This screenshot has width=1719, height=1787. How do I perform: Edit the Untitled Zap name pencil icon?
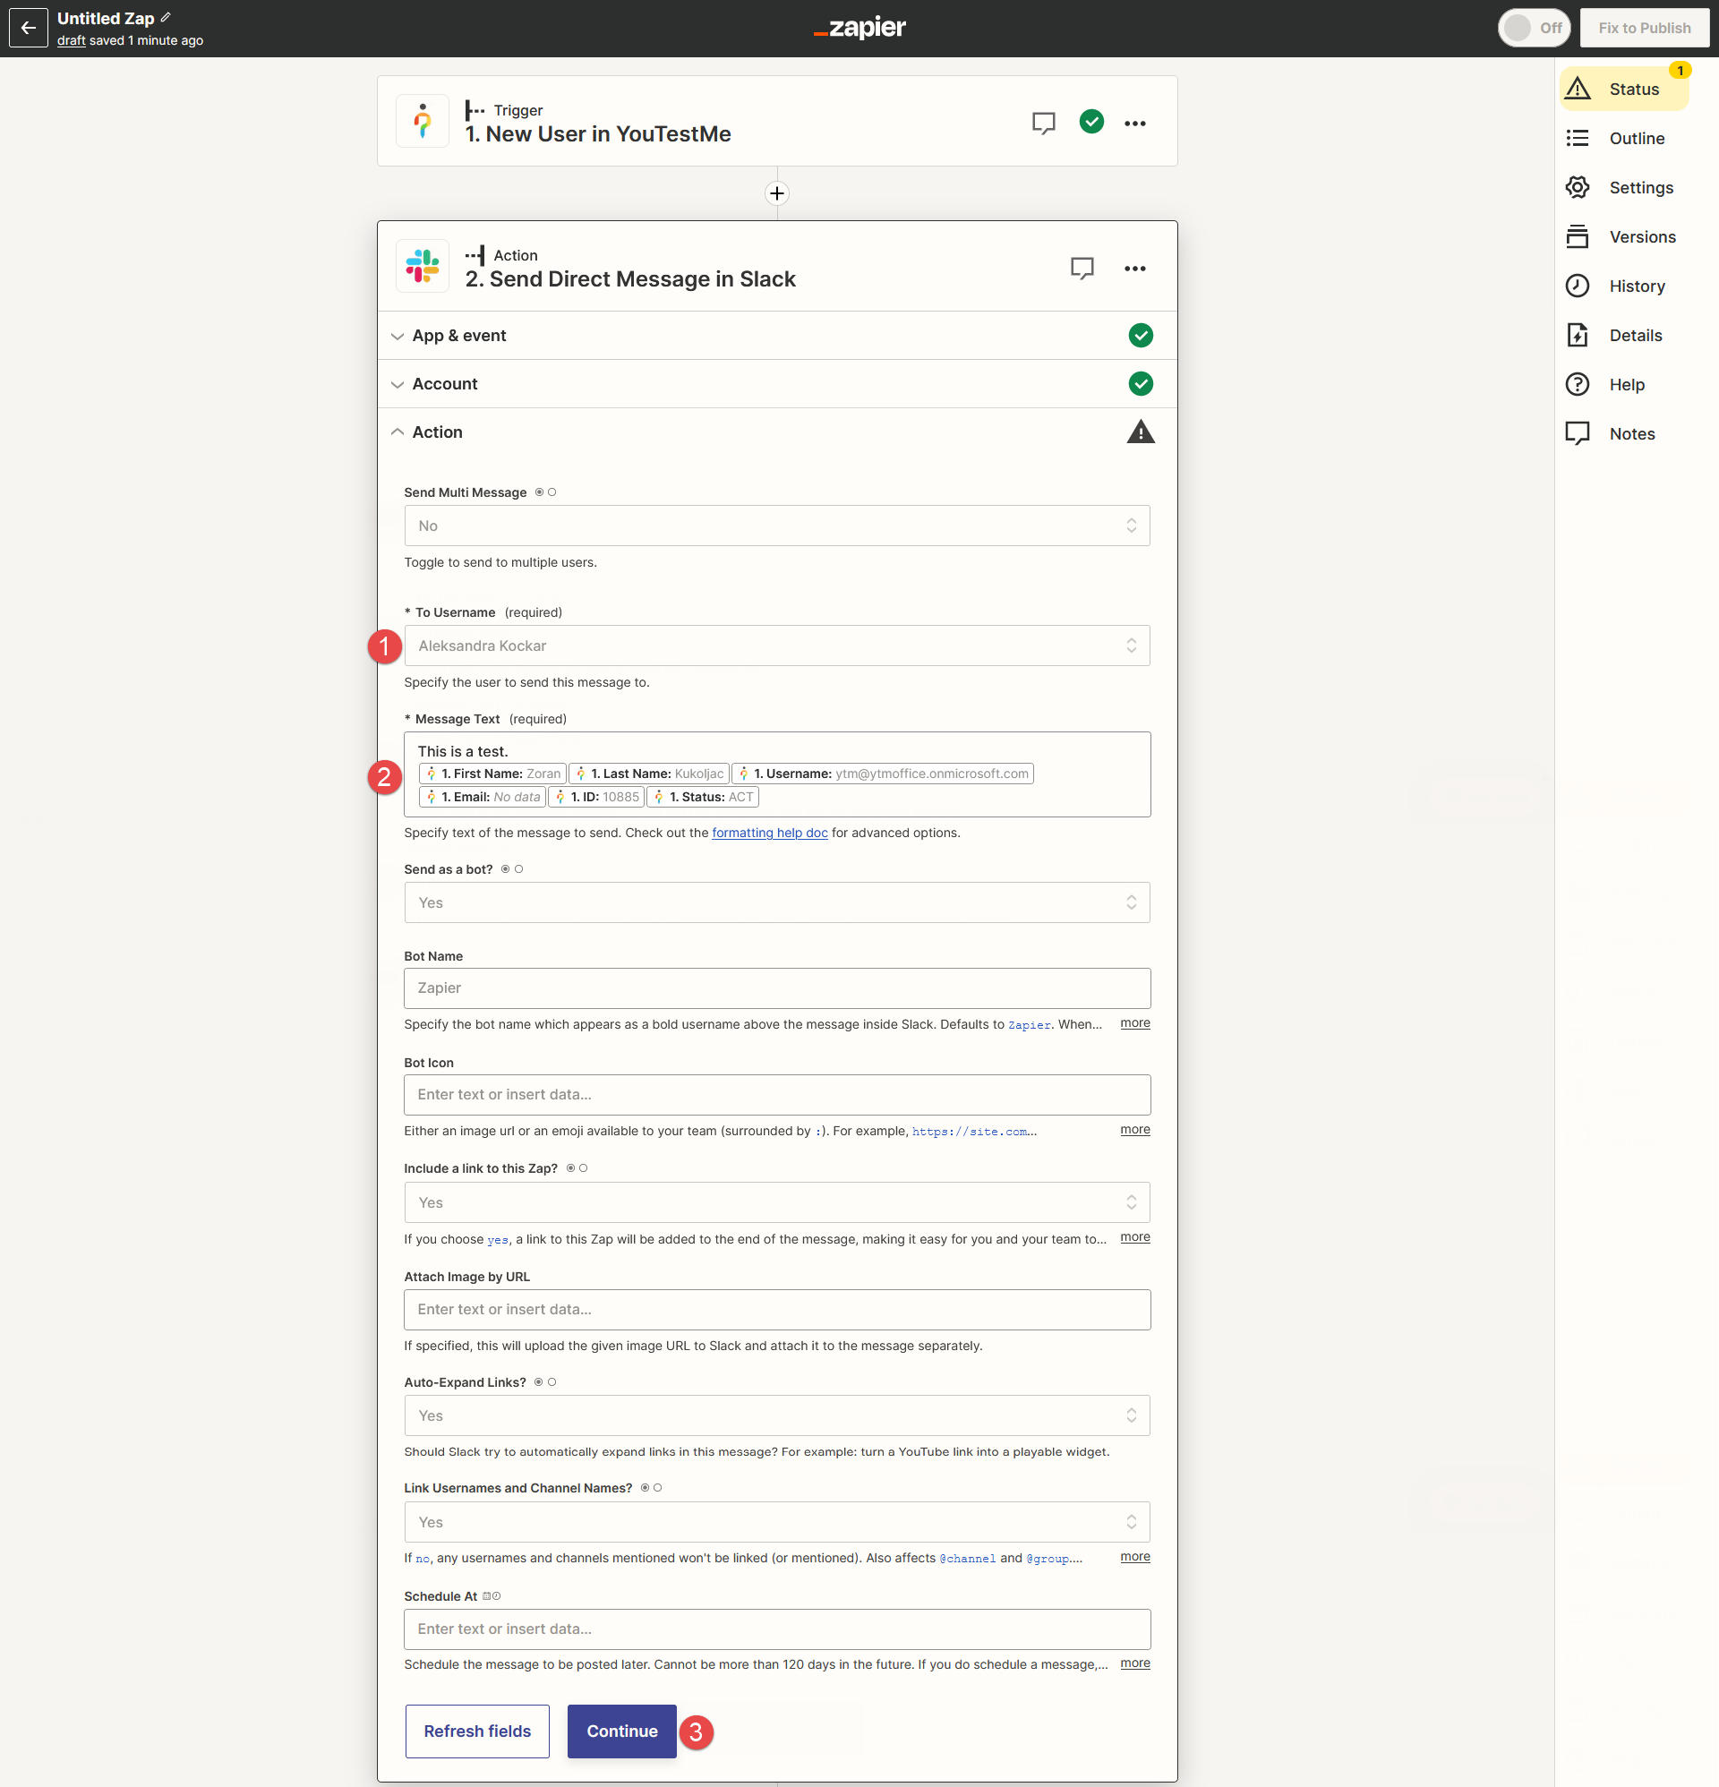pyautogui.click(x=166, y=17)
